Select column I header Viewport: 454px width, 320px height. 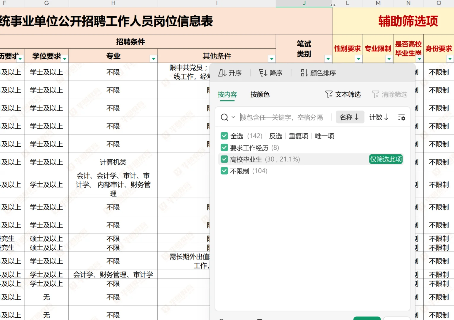click(x=217, y=3)
